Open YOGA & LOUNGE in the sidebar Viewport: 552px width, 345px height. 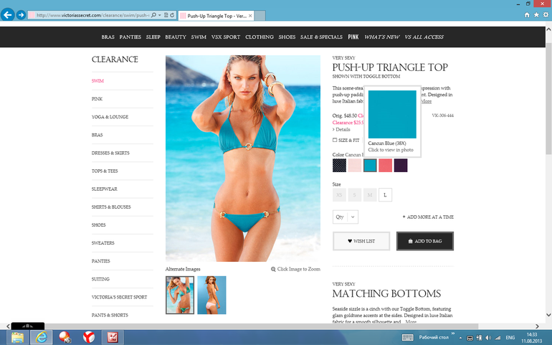110,117
